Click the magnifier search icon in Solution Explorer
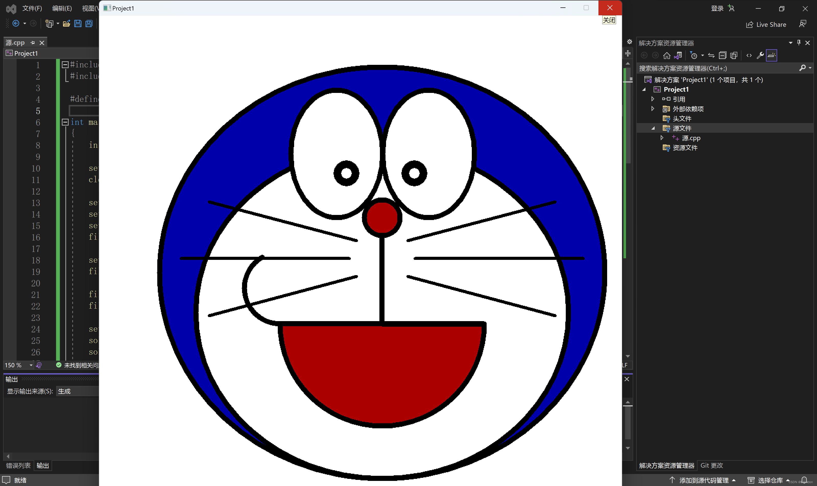Image resolution: width=817 pixels, height=486 pixels. click(x=802, y=68)
